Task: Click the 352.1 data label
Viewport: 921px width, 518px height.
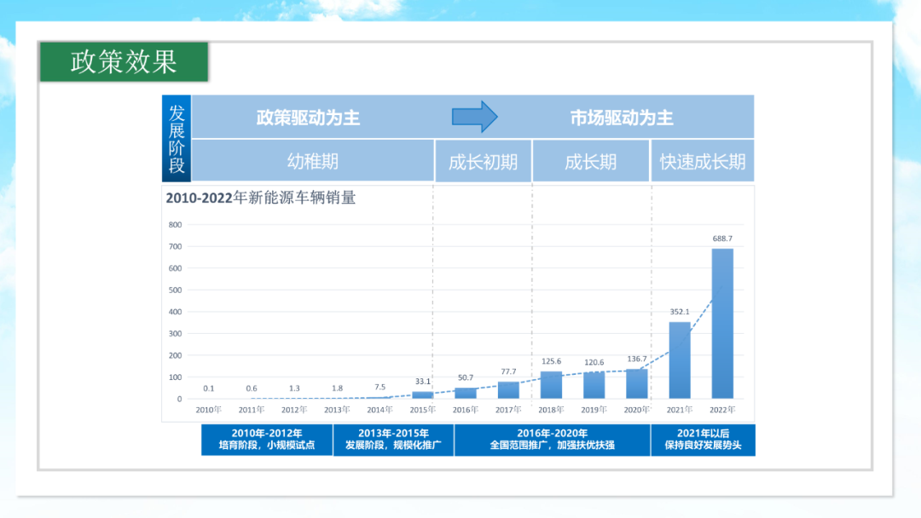Action: point(680,312)
